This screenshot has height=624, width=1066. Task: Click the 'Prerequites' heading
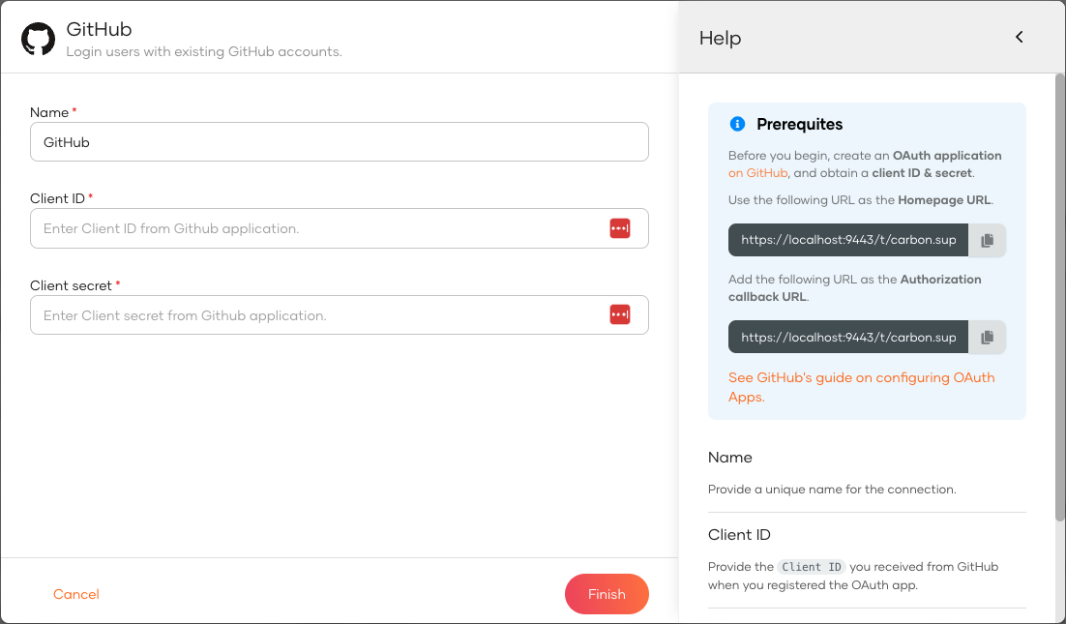coord(799,124)
